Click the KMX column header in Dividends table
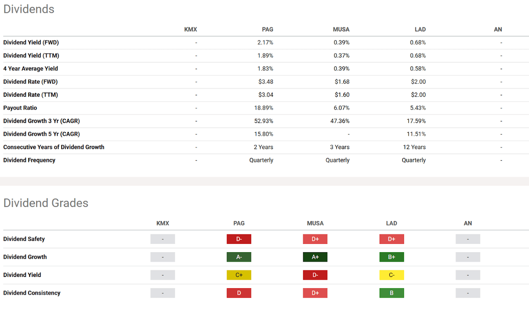The width and height of the screenshot is (529, 310). (191, 29)
